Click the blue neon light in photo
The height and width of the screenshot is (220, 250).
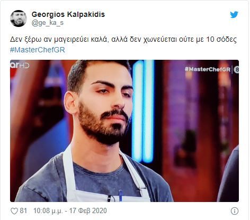(143, 111)
